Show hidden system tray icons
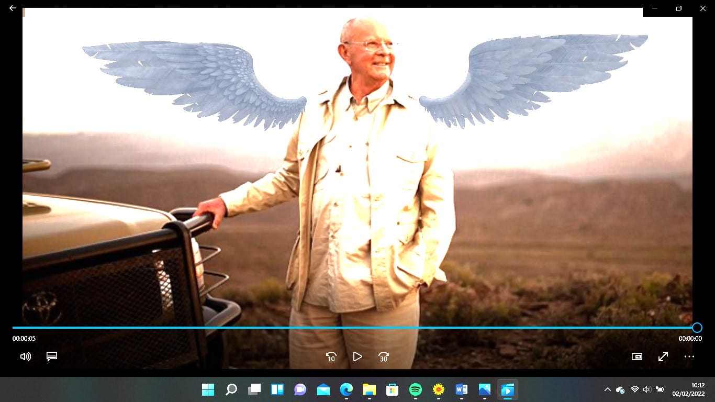The image size is (715, 402). pyautogui.click(x=607, y=389)
